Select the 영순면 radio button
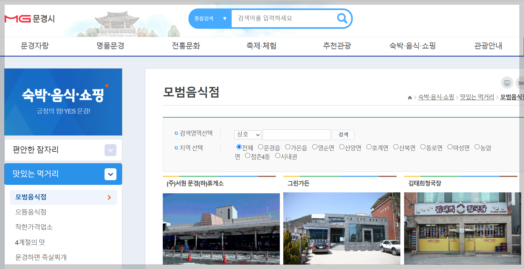Image resolution: width=524 pixels, height=269 pixels. click(315, 147)
